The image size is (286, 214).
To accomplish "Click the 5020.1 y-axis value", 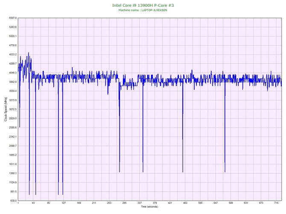I will point(13,36).
